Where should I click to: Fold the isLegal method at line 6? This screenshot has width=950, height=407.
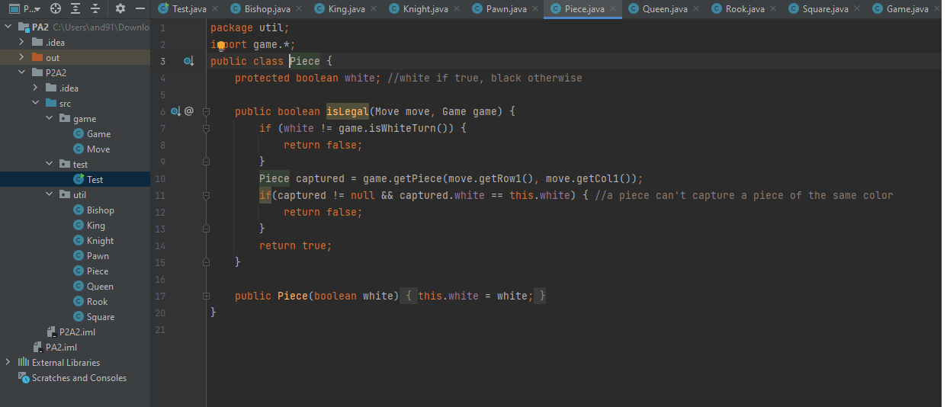[206, 111]
